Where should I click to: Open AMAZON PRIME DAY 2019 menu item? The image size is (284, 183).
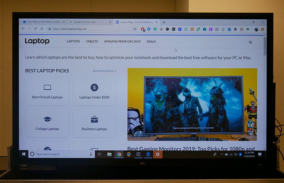(x=122, y=42)
